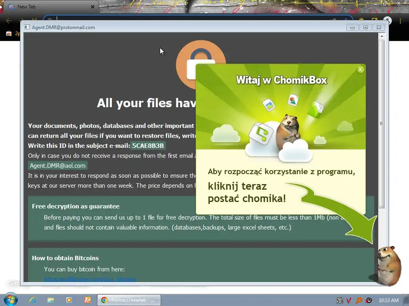Open a new Chrome tab with plus
409x306 pixels.
107,6
